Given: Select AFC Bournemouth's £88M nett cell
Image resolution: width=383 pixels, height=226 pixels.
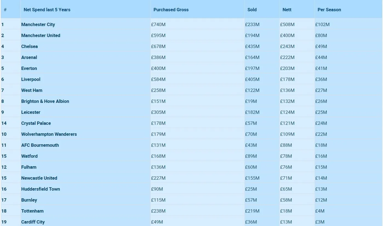Looking at the screenshot, I should tap(286, 145).
